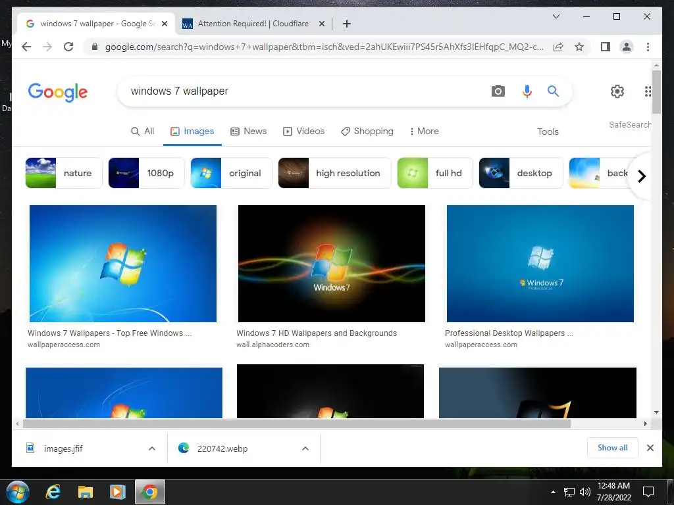
Task: Expand the More search options menu
Action: point(425,131)
